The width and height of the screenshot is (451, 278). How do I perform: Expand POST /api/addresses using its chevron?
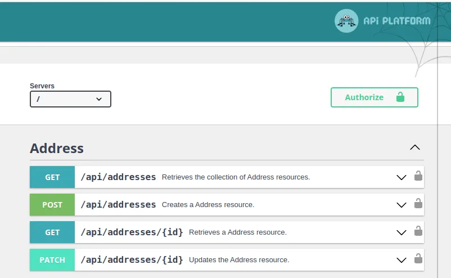tap(402, 205)
